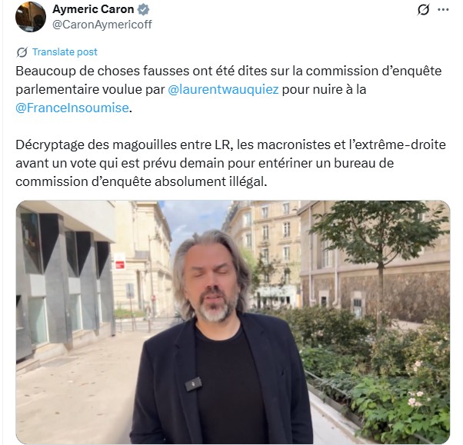
Task: Open the @FranceInsoumise mention
Action: point(72,108)
